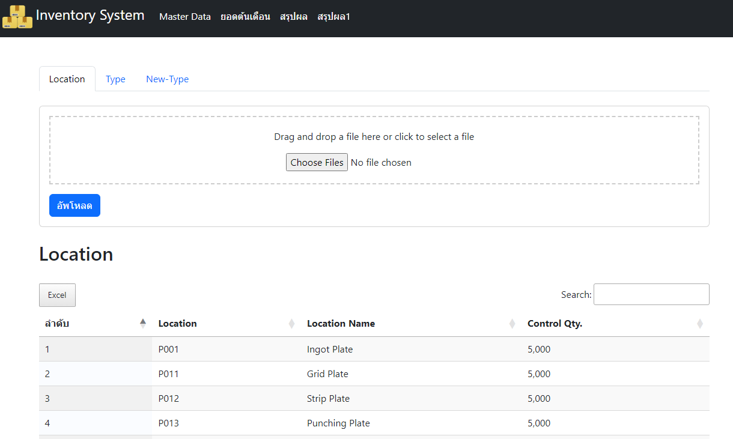The image size is (733, 439).
Task: Select cell P013 in the table
Action: point(169,423)
